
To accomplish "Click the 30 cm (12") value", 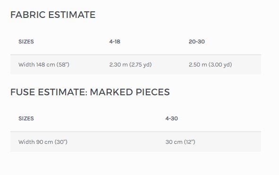I will (180, 142).
